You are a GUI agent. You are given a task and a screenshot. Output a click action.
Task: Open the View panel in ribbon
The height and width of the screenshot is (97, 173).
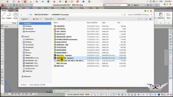click(168, 16)
